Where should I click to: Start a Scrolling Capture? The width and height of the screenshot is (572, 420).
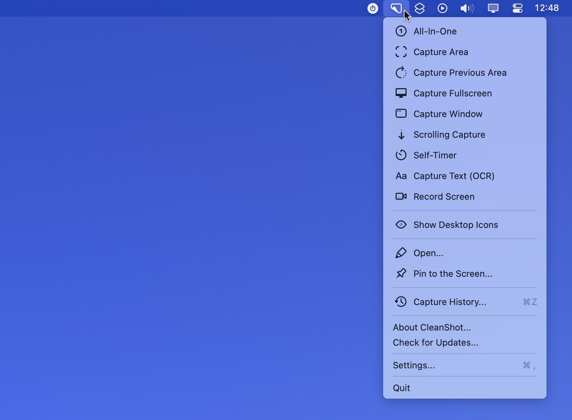point(449,135)
